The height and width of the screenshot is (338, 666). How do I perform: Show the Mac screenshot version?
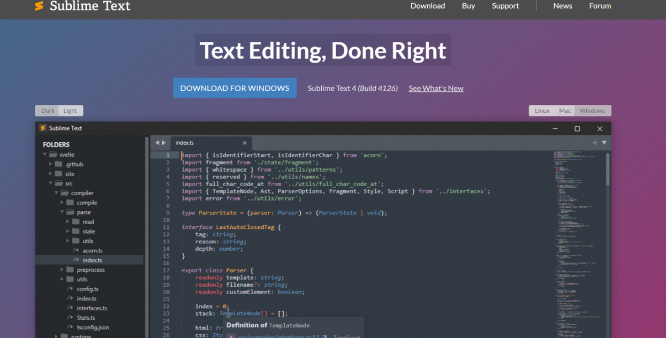click(x=565, y=111)
